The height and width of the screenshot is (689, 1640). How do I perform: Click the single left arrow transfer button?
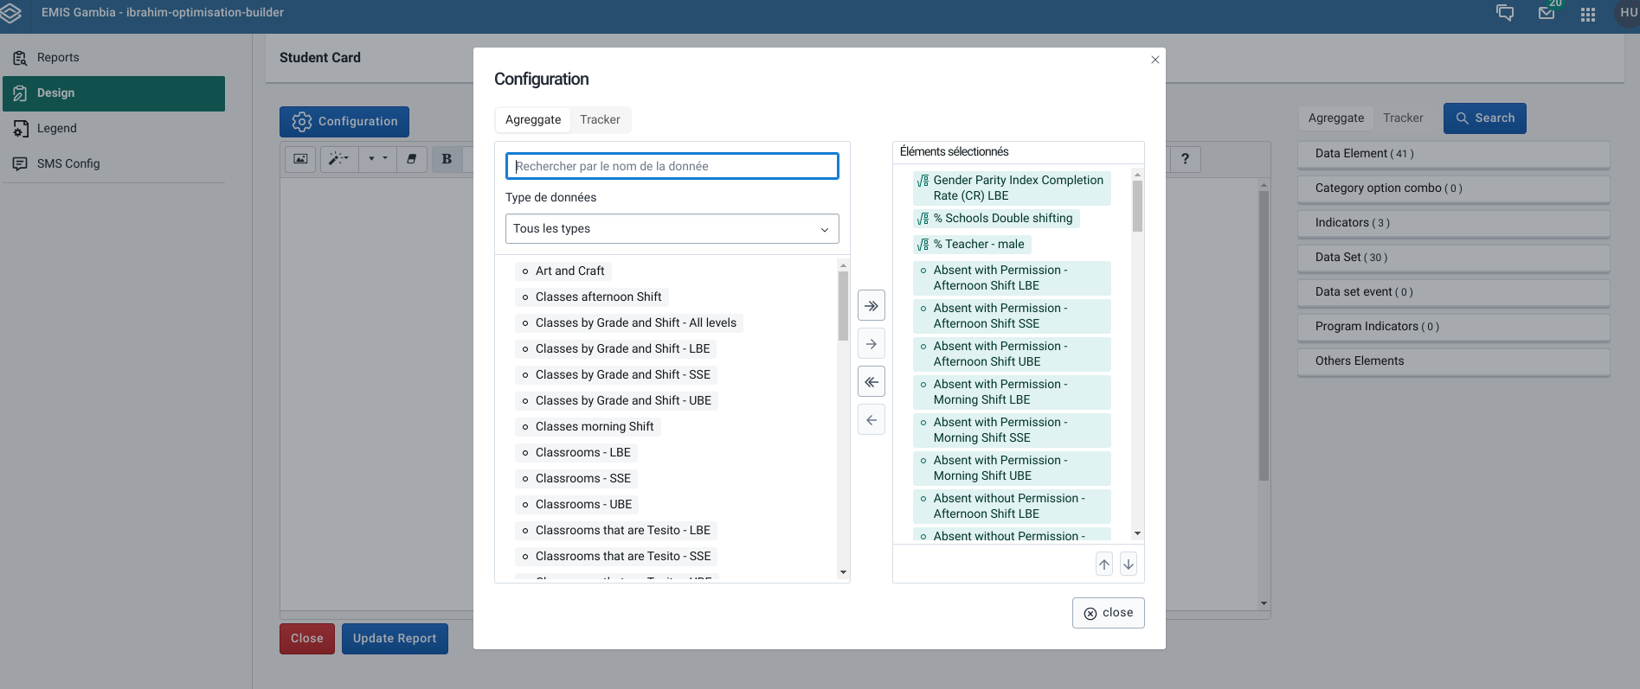(x=871, y=420)
